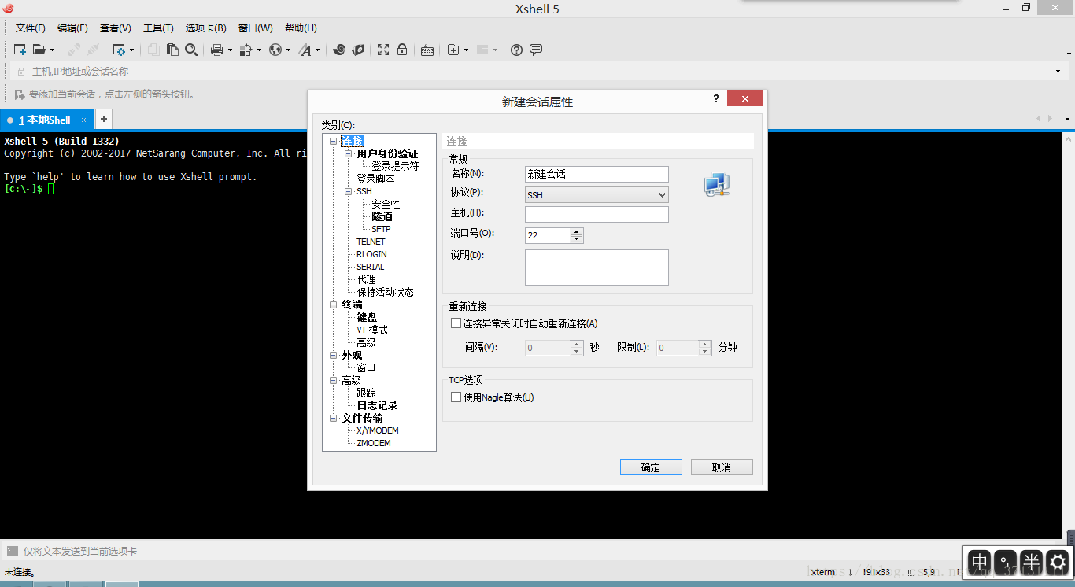Click the Paste clipboard icon
This screenshot has height=587, width=1075.
pyautogui.click(x=172, y=50)
